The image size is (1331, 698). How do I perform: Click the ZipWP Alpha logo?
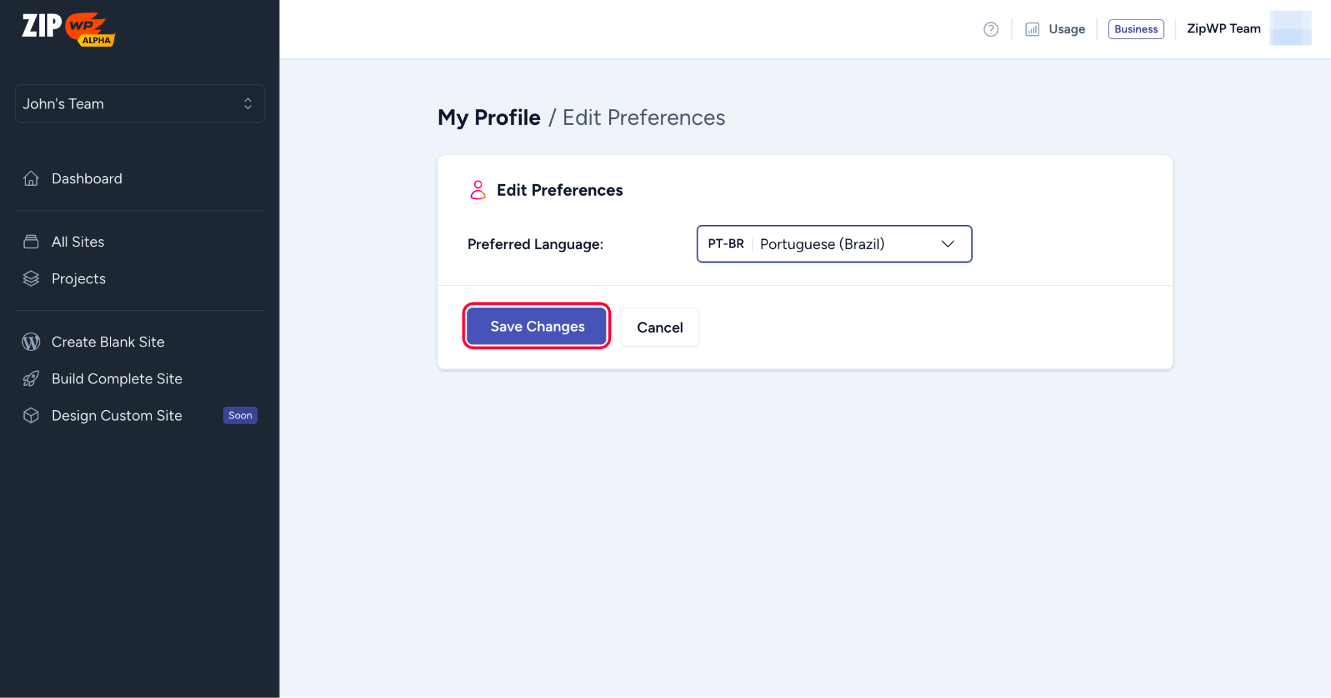click(68, 29)
